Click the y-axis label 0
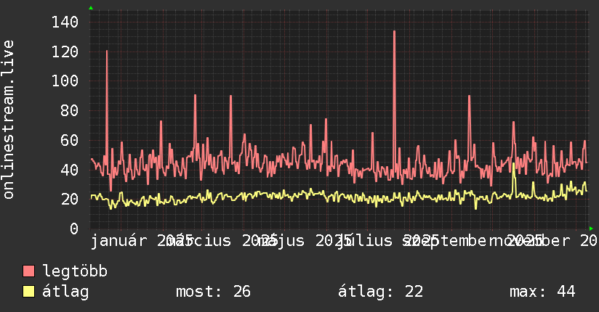The height and width of the screenshot is (312, 599). [x=74, y=229]
